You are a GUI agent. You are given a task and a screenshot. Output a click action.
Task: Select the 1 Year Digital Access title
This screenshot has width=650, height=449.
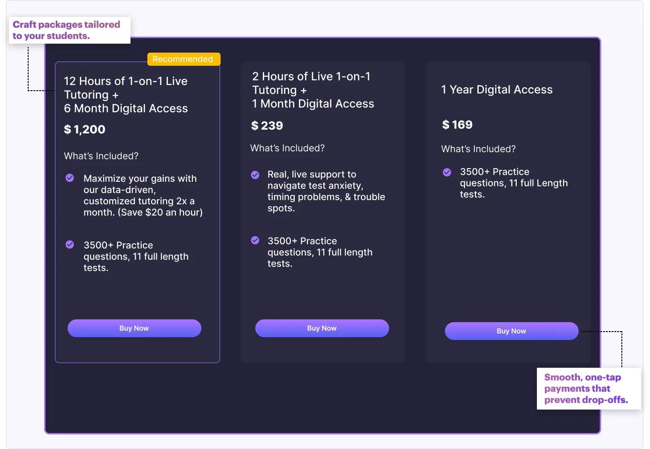point(497,90)
